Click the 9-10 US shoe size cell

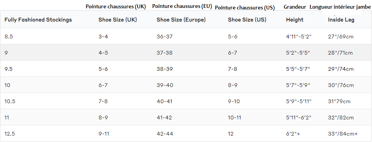[234, 101]
